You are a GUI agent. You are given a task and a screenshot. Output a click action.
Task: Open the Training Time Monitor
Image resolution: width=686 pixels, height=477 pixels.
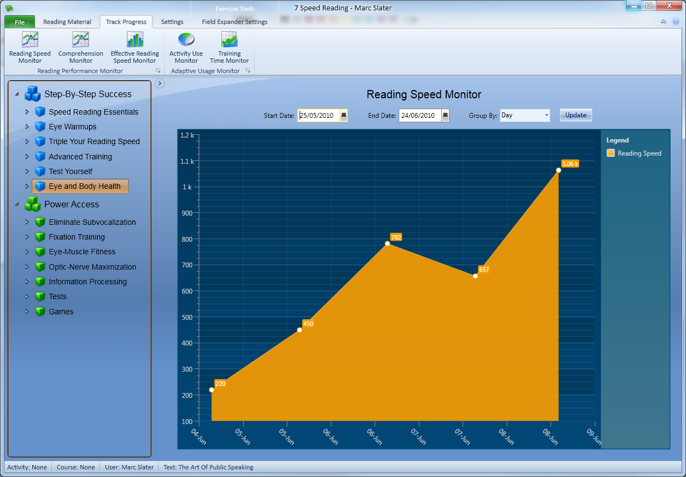[229, 41]
